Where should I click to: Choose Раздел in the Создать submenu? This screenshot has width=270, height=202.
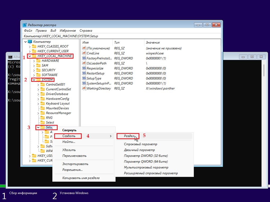[129, 136]
